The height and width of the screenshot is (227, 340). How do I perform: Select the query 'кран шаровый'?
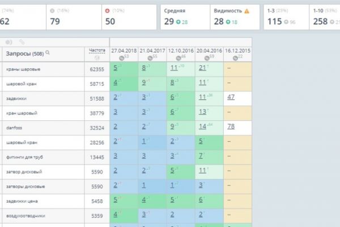(22, 113)
